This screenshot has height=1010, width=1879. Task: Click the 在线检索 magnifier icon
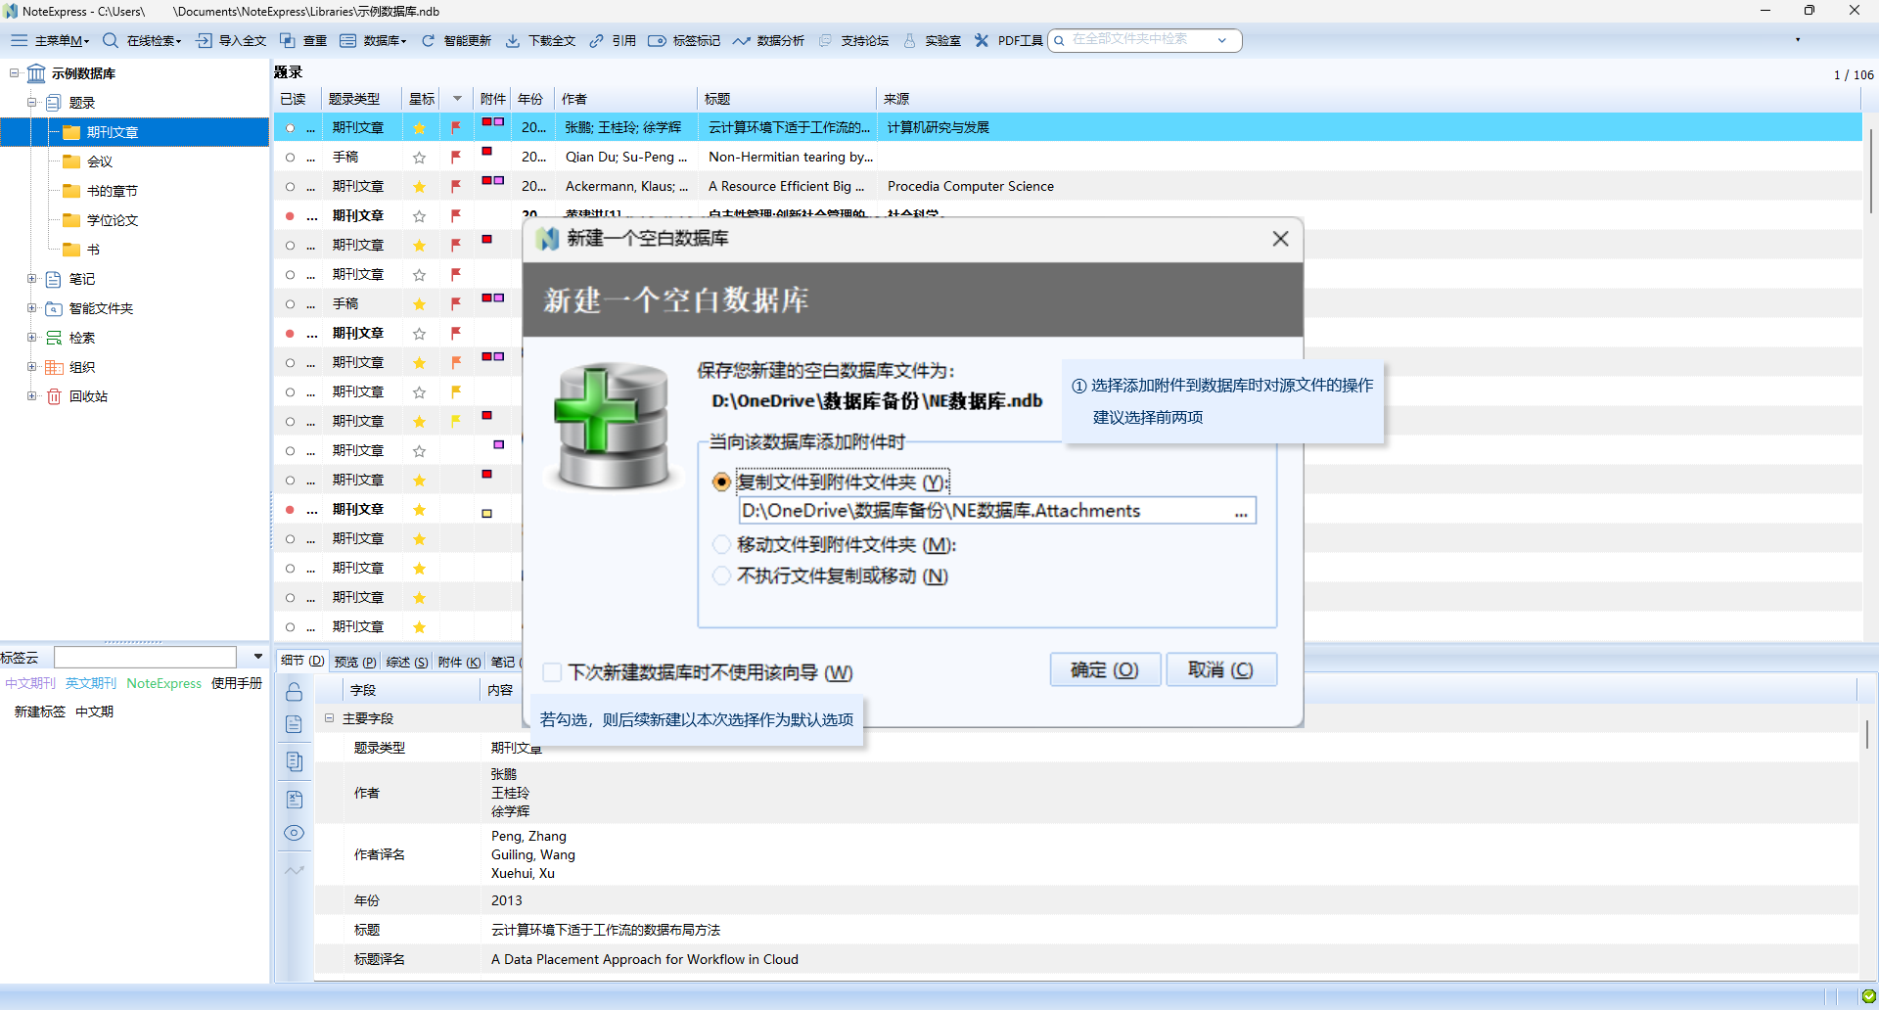point(111,40)
